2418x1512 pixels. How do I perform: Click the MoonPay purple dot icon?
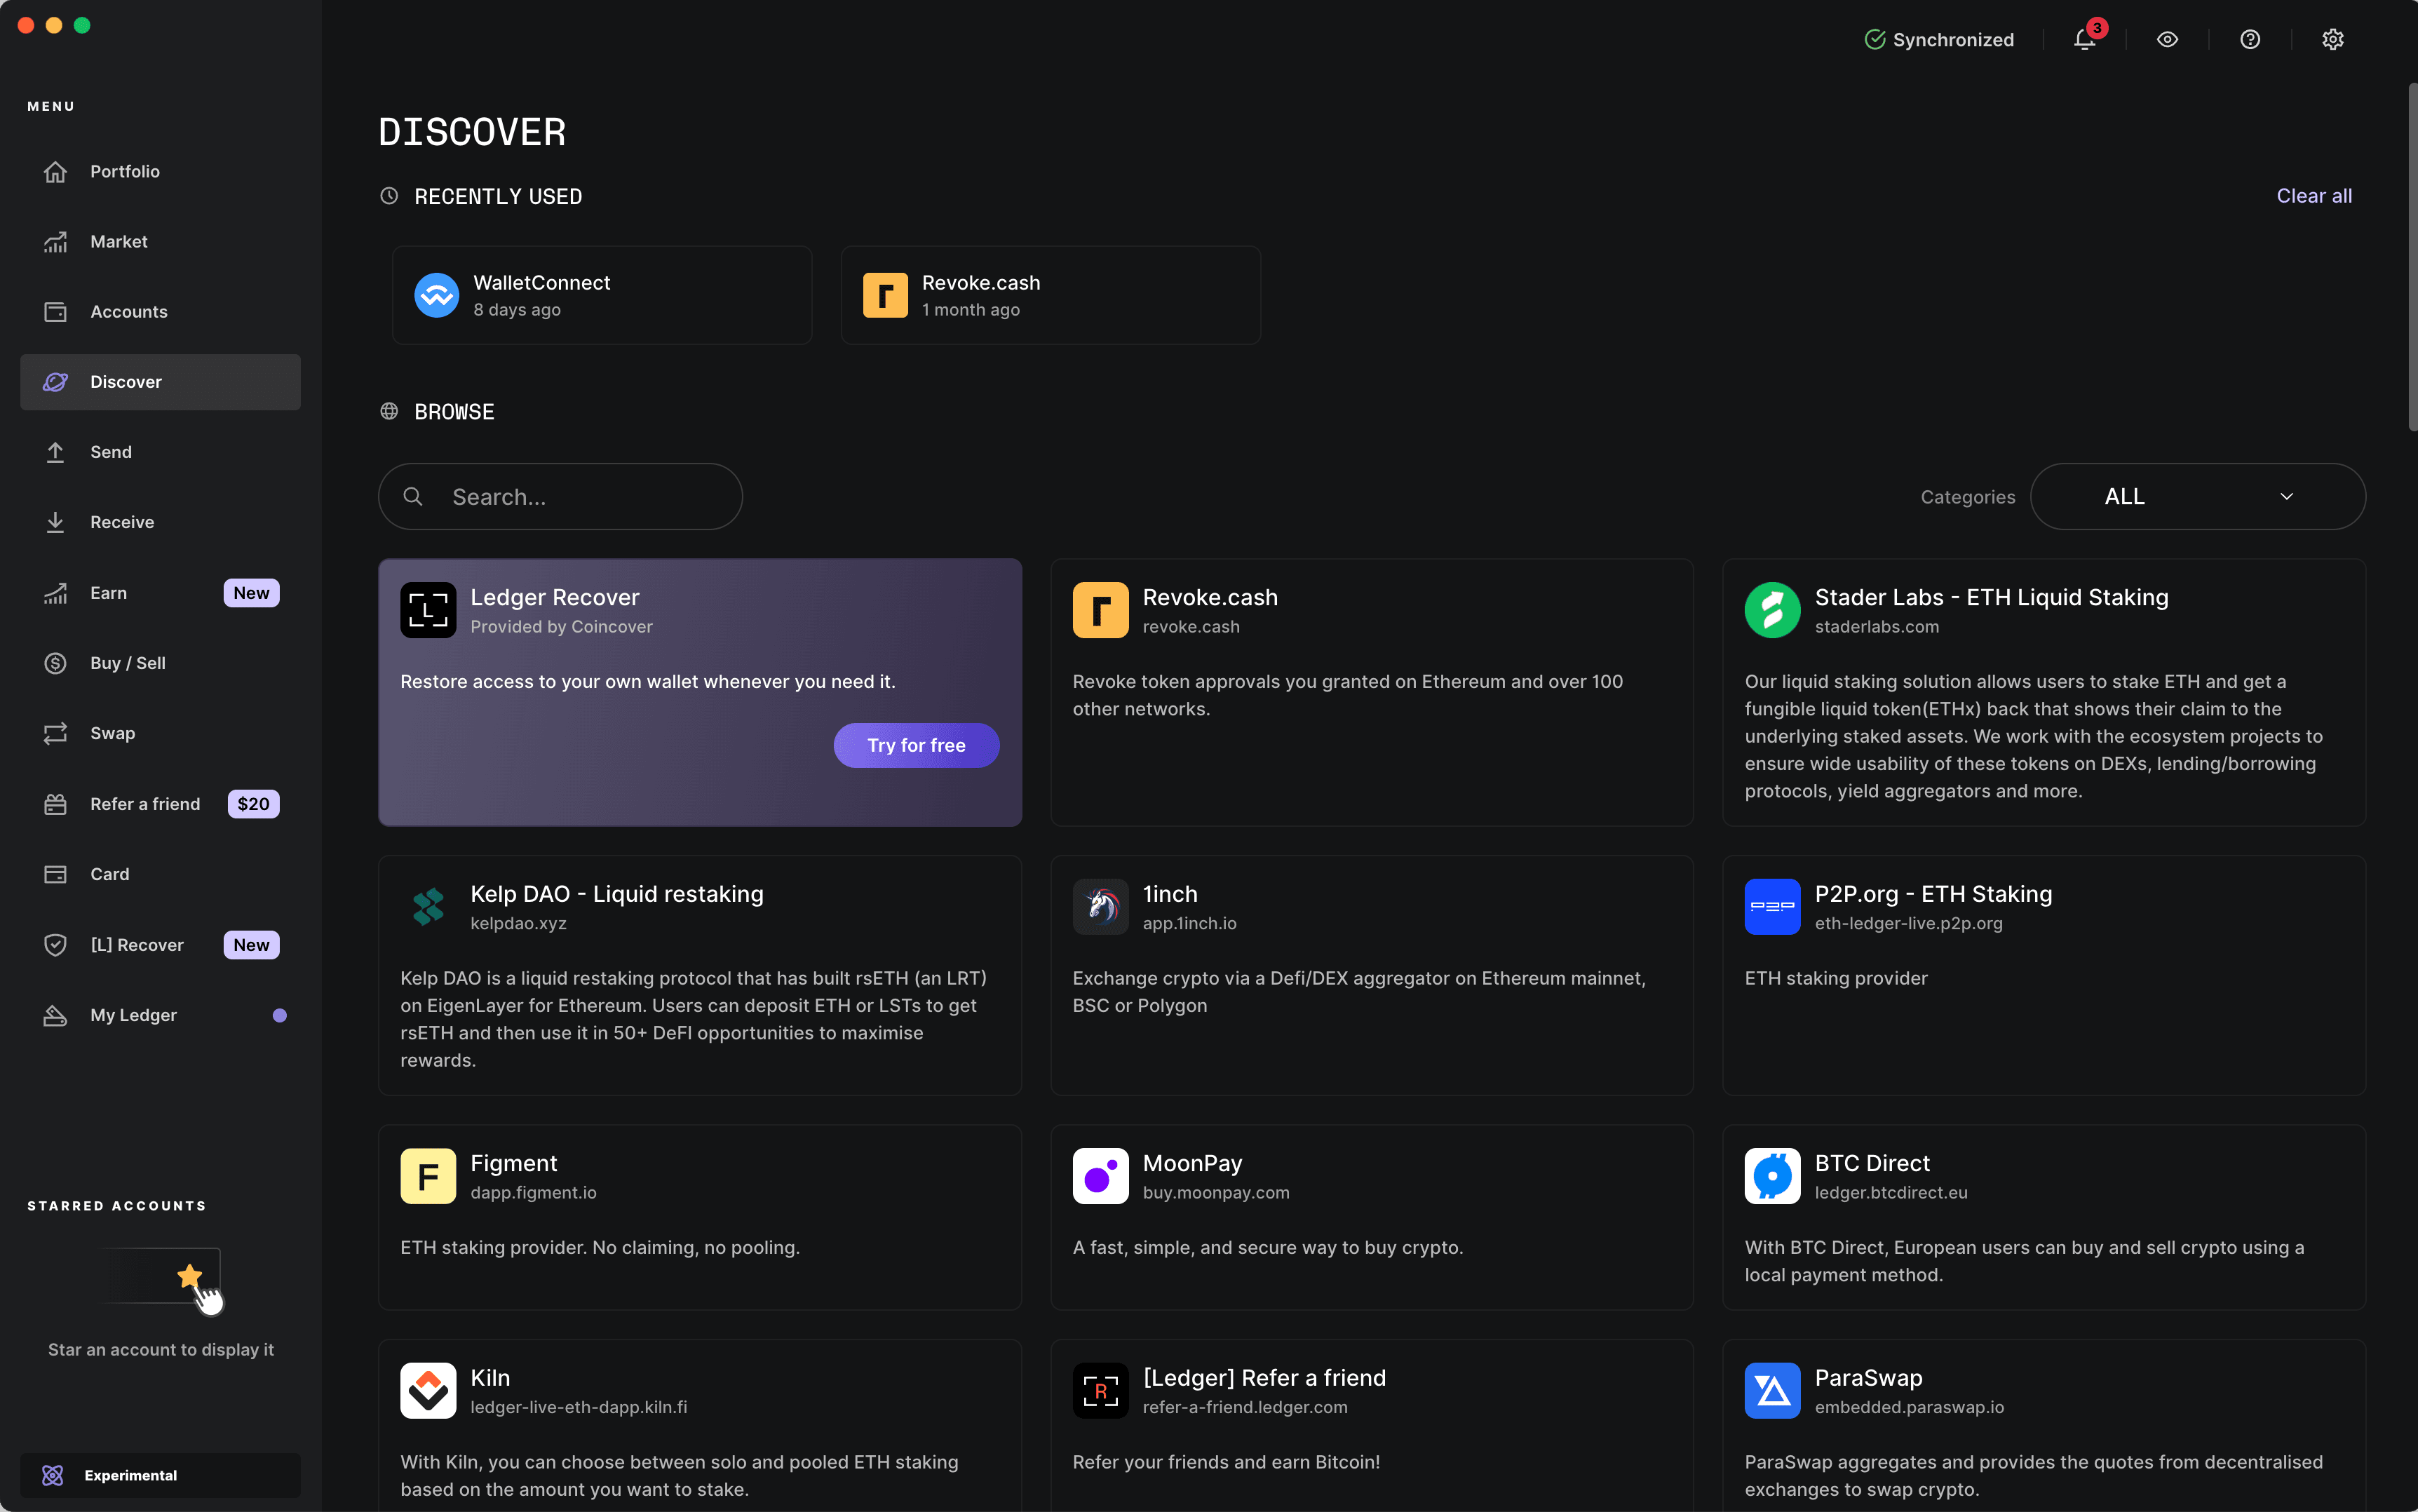(x=1100, y=1176)
